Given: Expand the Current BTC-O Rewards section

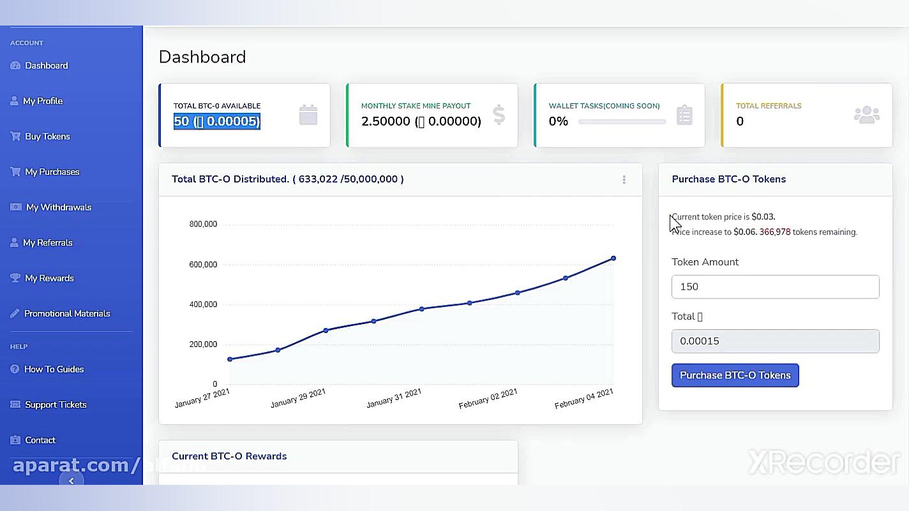Looking at the screenshot, I should [x=229, y=456].
